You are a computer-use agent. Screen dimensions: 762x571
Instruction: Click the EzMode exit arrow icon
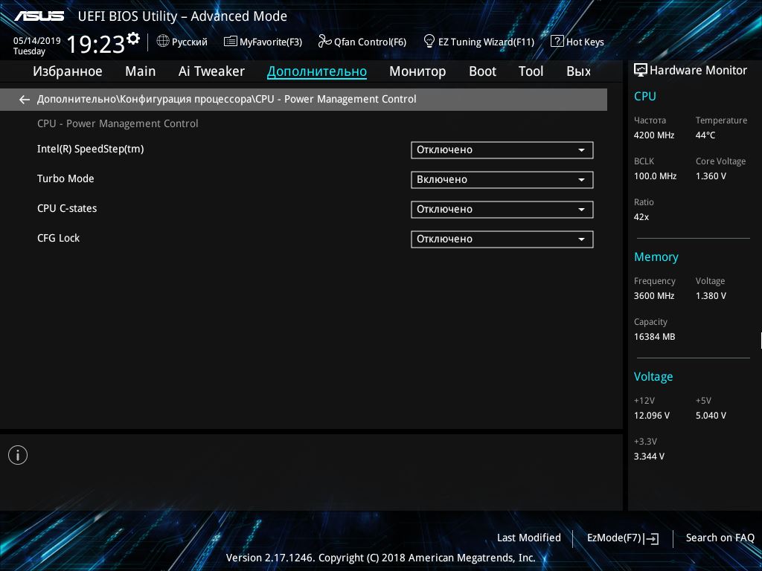point(652,538)
